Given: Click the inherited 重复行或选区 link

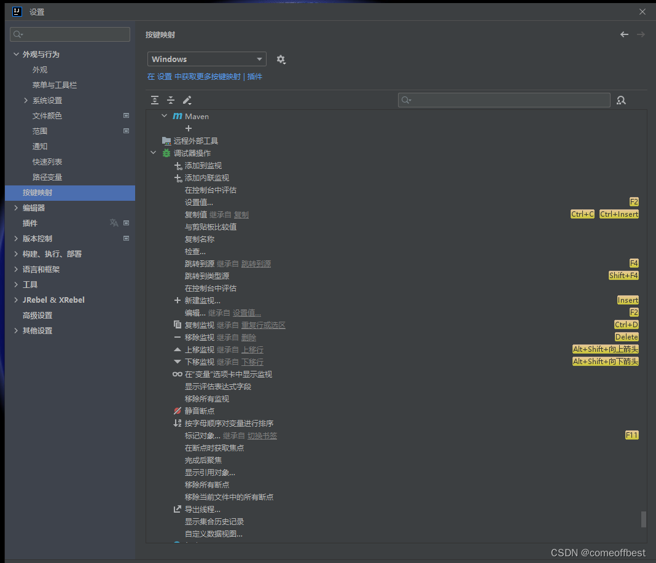Looking at the screenshot, I should click(x=263, y=325).
